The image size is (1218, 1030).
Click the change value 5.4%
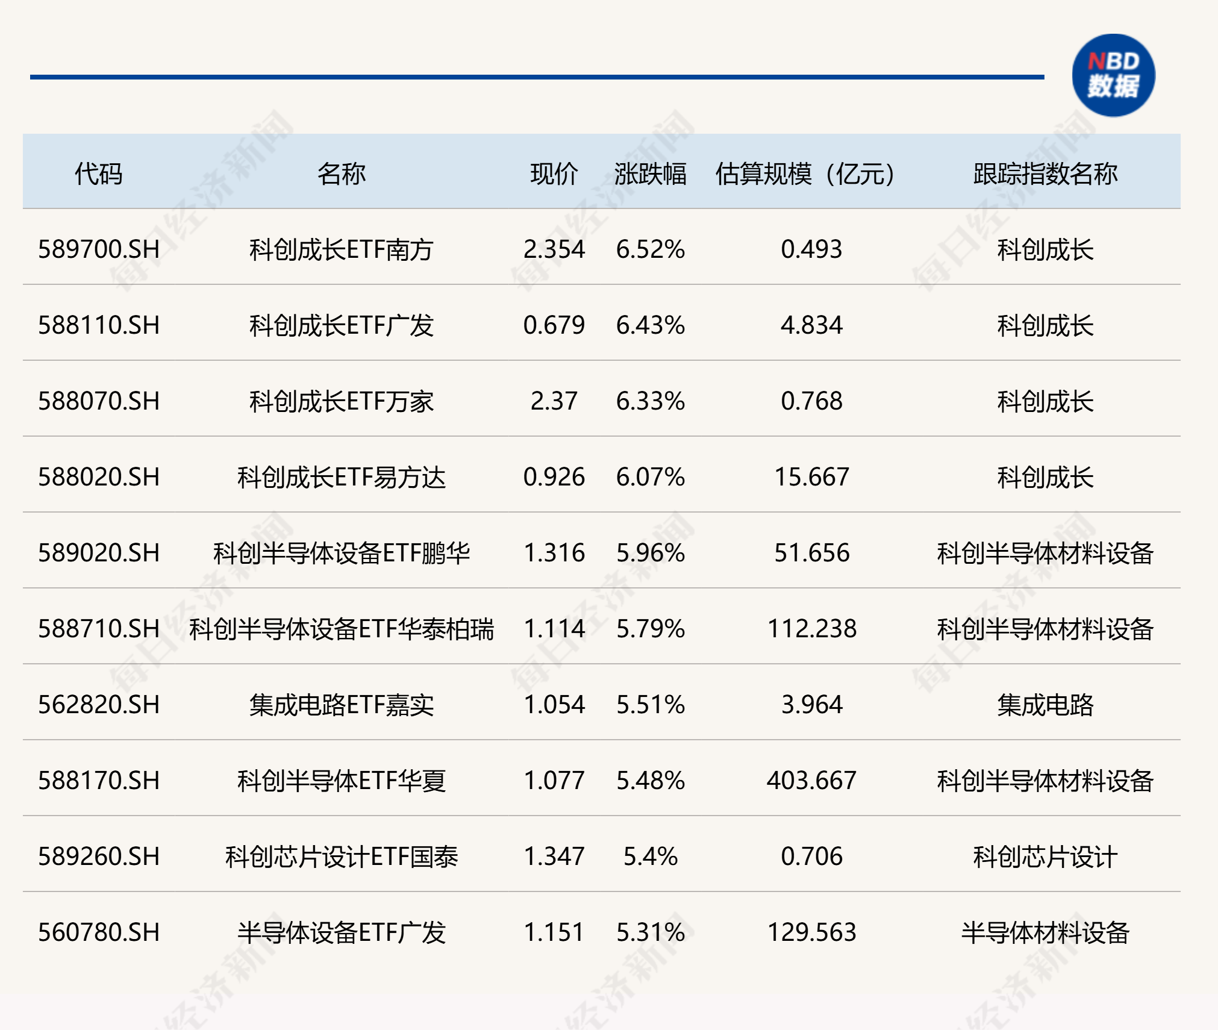point(651,857)
